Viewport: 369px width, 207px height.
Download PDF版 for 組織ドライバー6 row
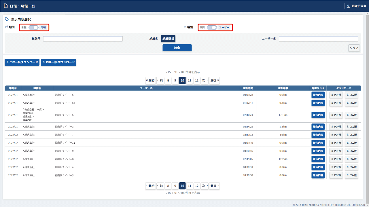point(336,95)
